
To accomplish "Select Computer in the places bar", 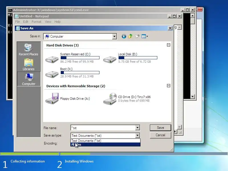I will pos(29,79).
